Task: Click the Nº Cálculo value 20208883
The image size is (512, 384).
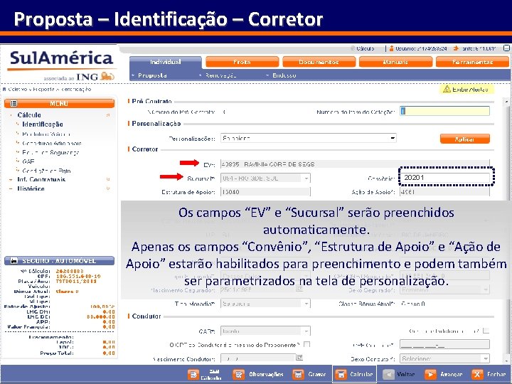Action: point(70,271)
